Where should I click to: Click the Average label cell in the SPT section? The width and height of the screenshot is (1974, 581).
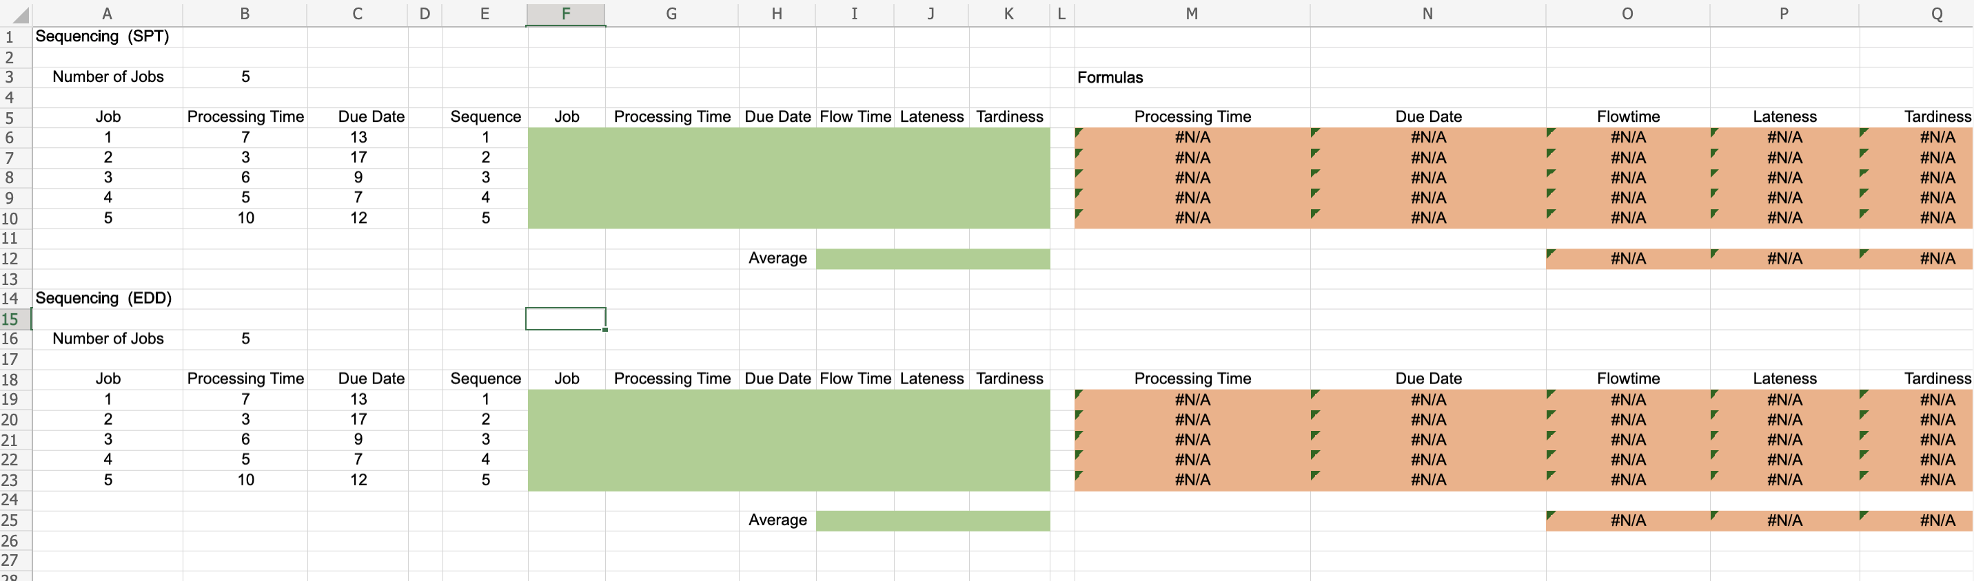(x=776, y=258)
